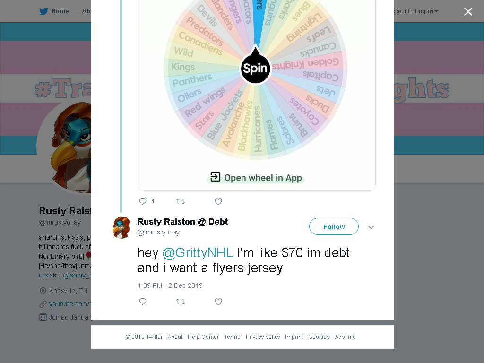The height and width of the screenshot is (363, 484).
Task: Retweet the flyers jersey tweet
Action: pyautogui.click(x=181, y=302)
